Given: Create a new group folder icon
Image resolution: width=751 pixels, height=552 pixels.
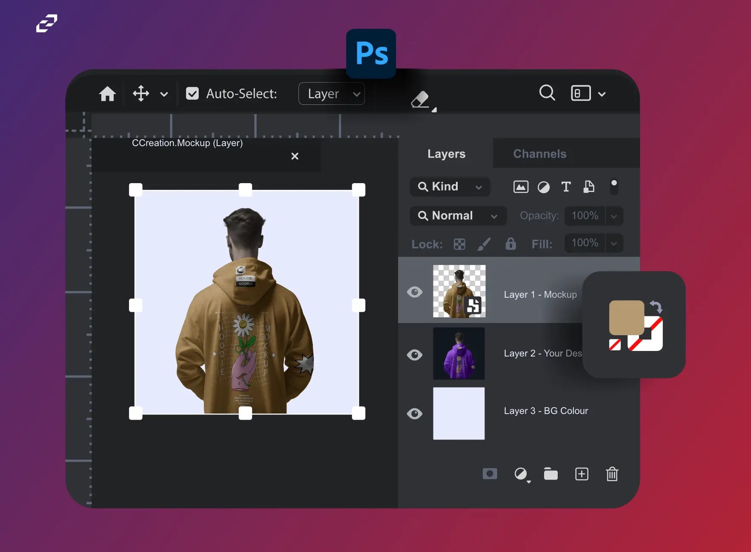Looking at the screenshot, I should pos(550,474).
